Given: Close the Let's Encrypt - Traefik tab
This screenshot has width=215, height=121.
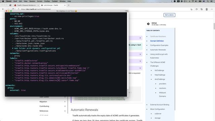Looking at the screenshot, I should point(65,5).
